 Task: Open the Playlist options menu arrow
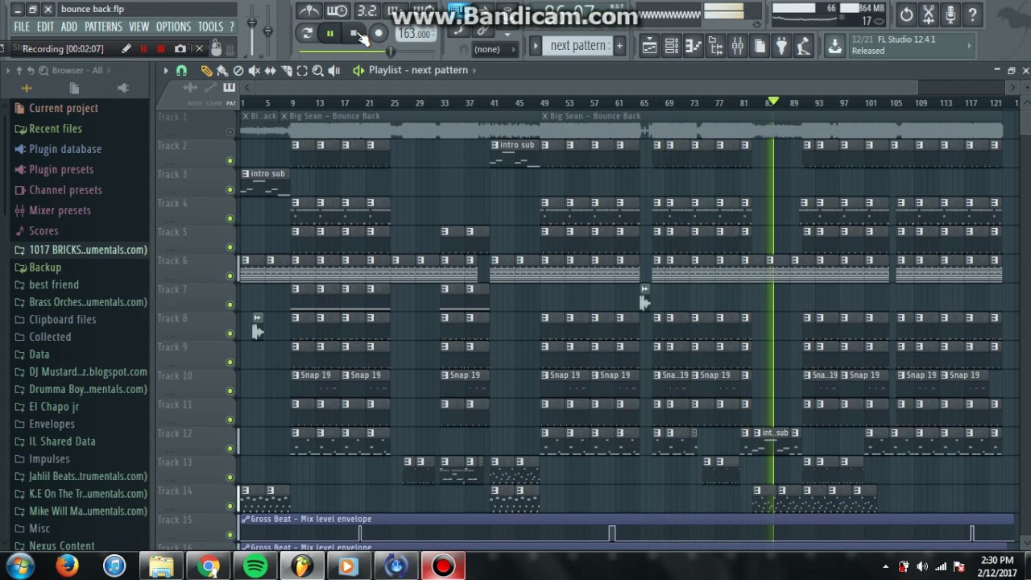(x=166, y=71)
